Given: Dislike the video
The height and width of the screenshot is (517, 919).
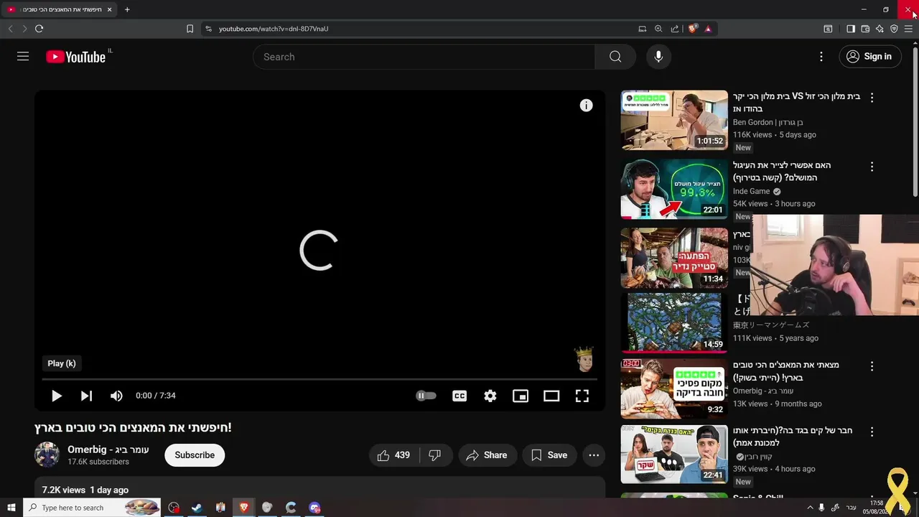Looking at the screenshot, I should 435,455.
